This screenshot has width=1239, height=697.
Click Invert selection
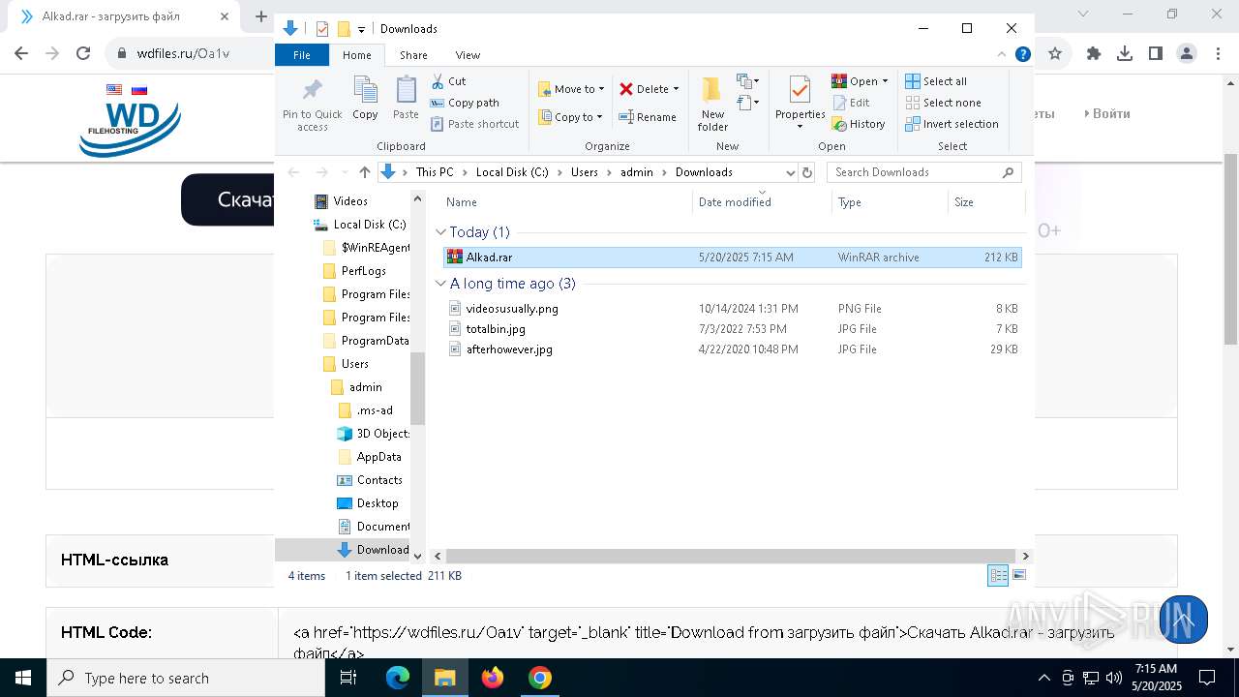coord(952,124)
